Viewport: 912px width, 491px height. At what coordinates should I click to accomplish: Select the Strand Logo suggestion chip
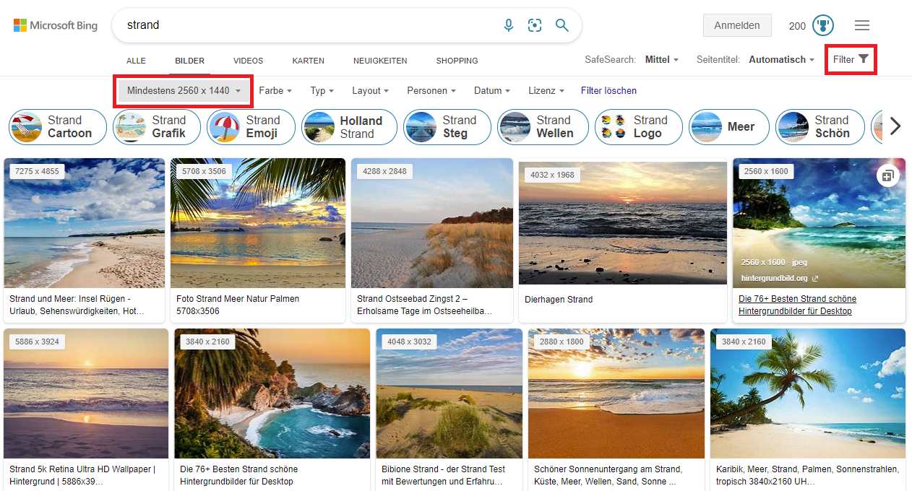[639, 127]
